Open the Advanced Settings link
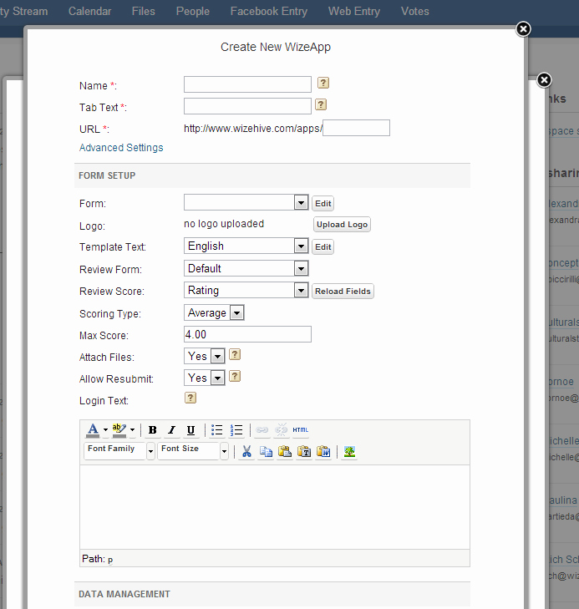This screenshot has width=579, height=609. pyautogui.click(x=121, y=148)
